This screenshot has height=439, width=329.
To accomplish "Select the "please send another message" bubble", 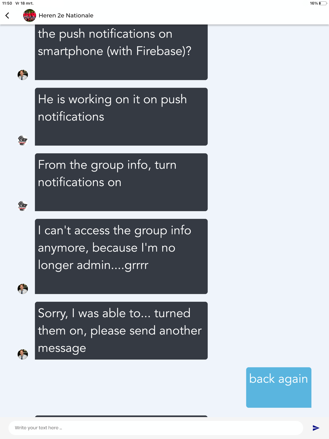I will coord(121,330).
